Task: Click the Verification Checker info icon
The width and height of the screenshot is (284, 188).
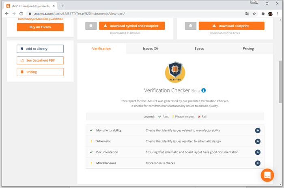Action: click(204, 90)
